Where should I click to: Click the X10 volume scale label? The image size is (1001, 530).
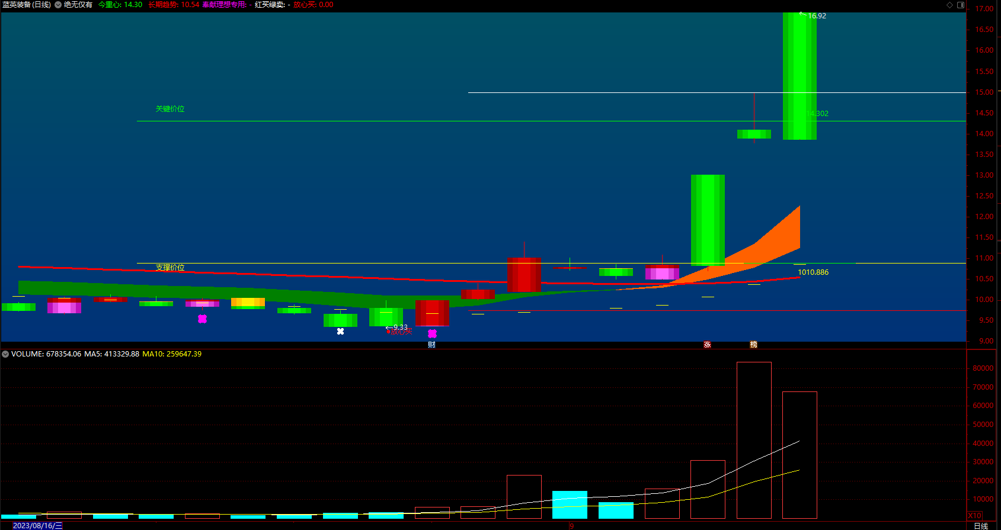coord(974,516)
